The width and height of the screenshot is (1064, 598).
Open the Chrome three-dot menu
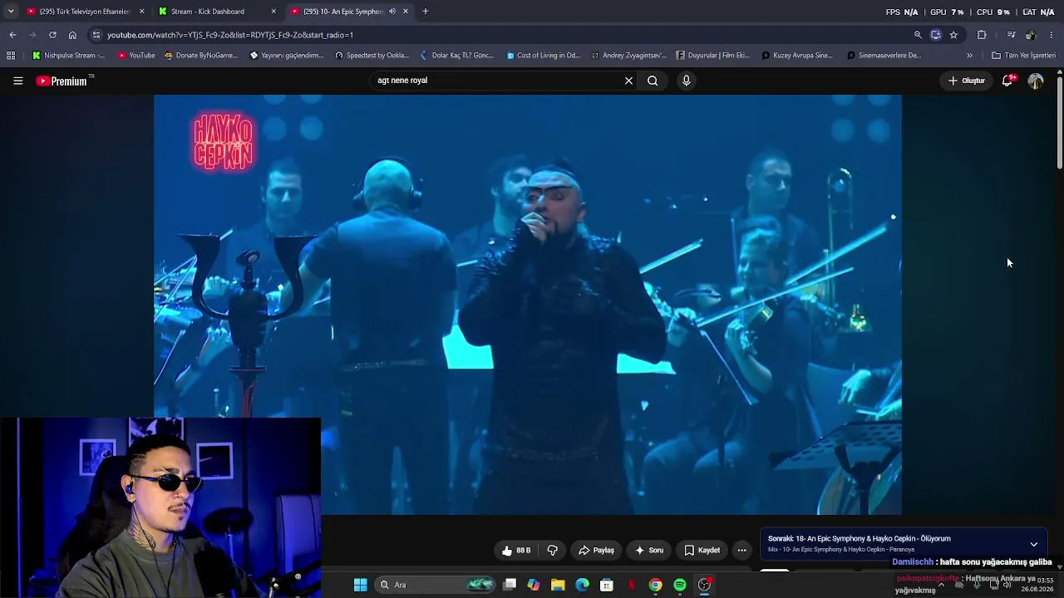tap(1052, 35)
